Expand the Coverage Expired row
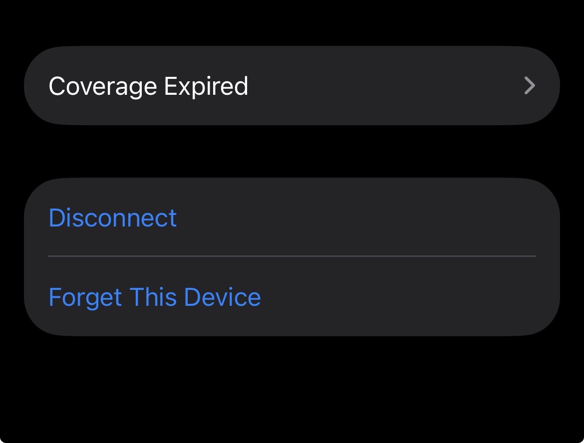584x443 pixels. click(292, 86)
